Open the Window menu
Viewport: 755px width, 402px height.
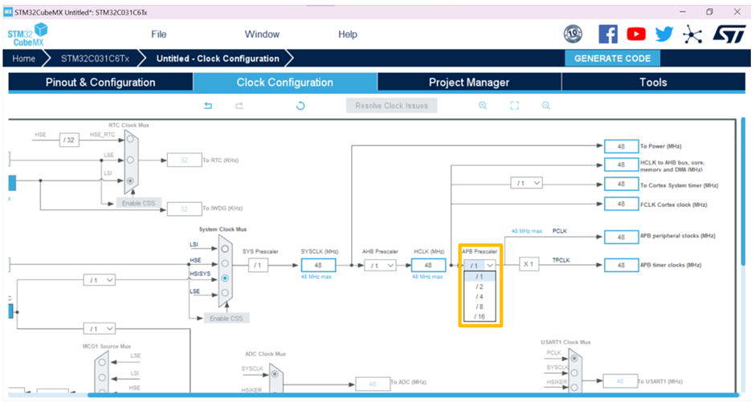262,35
